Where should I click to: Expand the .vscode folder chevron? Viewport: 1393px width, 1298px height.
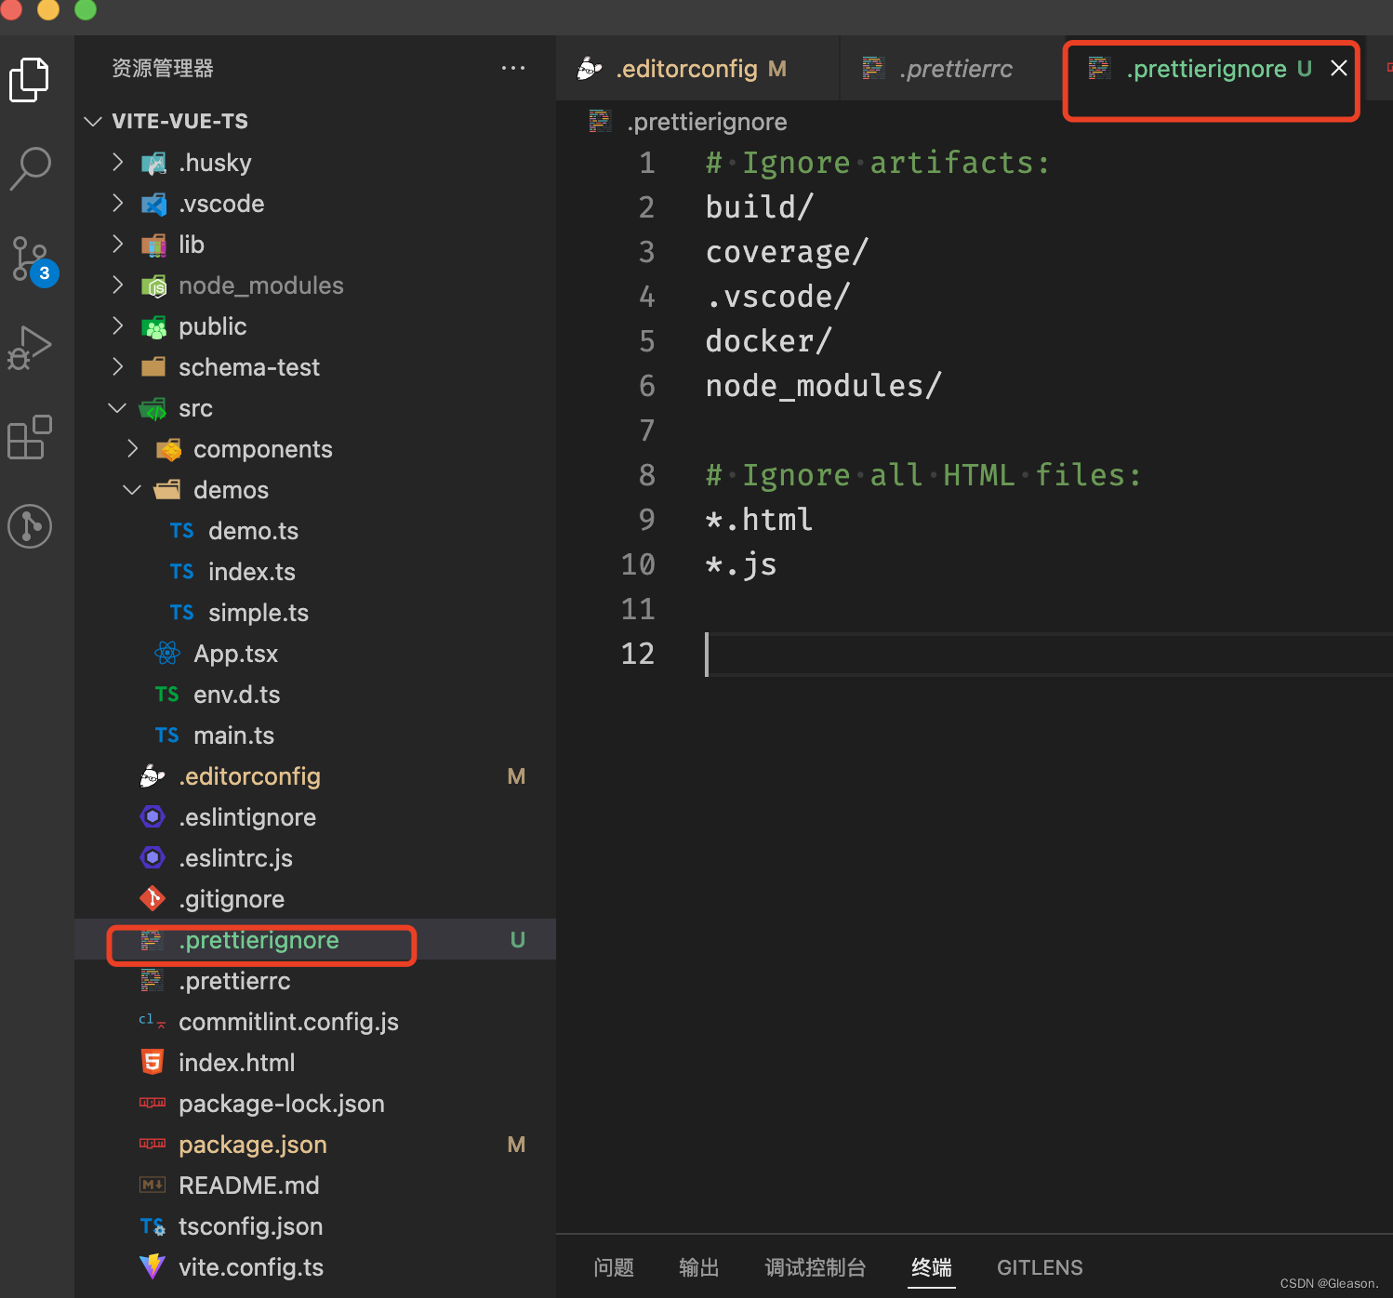tap(117, 203)
